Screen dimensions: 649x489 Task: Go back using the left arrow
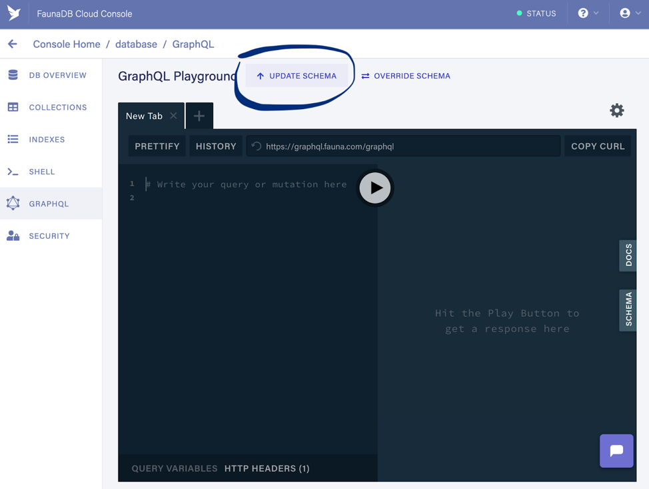[13, 44]
